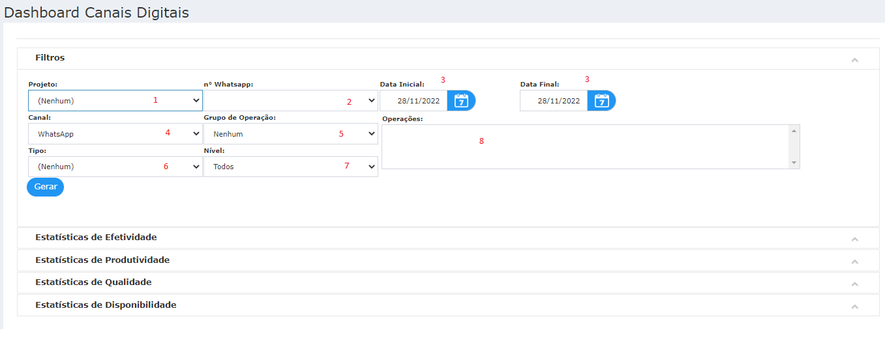
Task: Click the Gerar button
Action: (x=46, y=187)
